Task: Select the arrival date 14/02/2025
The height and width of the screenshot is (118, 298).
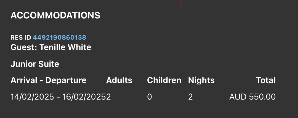Action: point(32,97)
